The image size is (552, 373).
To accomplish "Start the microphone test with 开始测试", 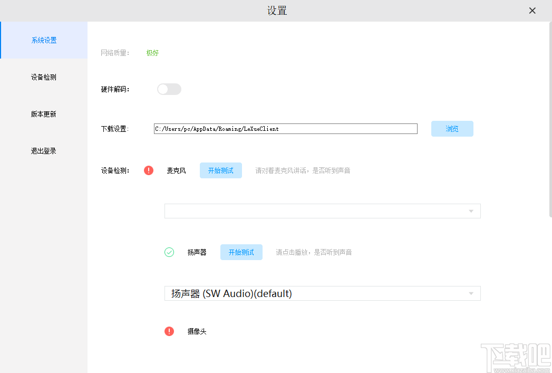I will (x=220, y=170).
